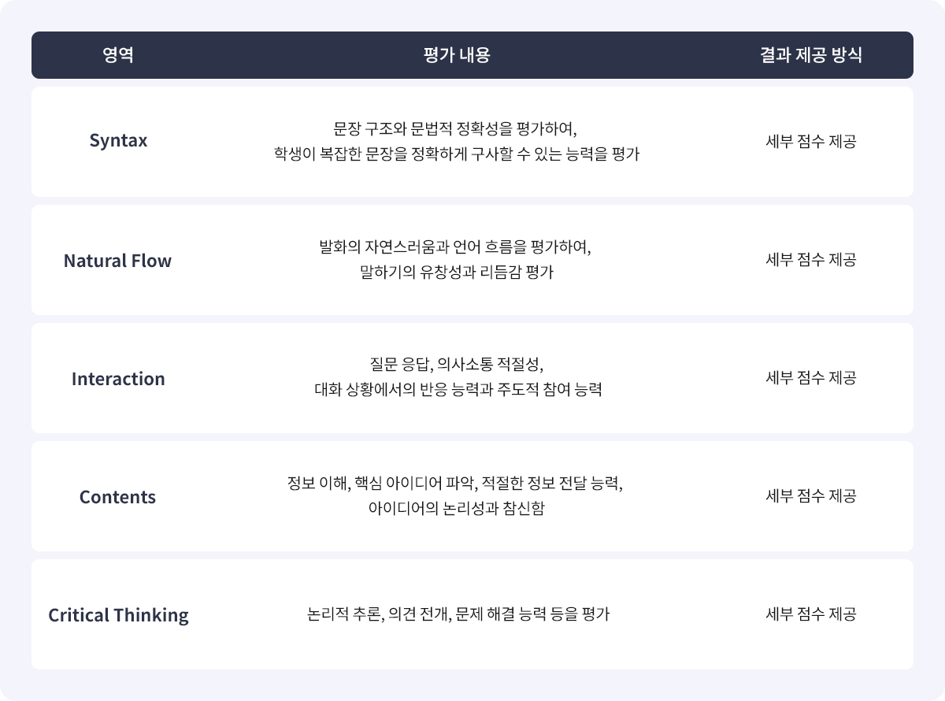Viewport: 945px width, 701px height.
Task: Select the Critical Thinking row label
Action: 118,614
